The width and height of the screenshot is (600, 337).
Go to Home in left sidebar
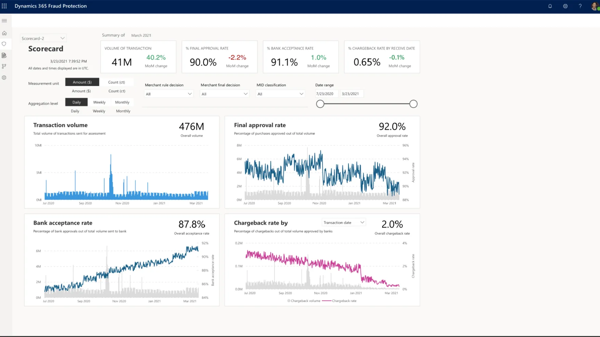pyautogui.click(x=4, y=33)
